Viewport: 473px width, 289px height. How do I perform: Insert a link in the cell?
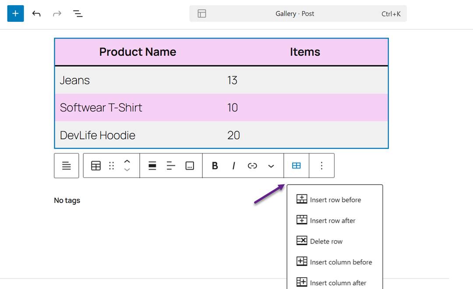(x=252, y=166)
